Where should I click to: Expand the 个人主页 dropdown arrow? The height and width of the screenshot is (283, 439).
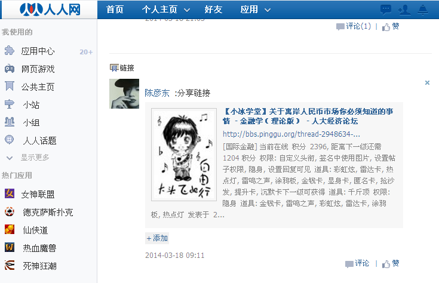pyautogui.click(x=187, y=10)
